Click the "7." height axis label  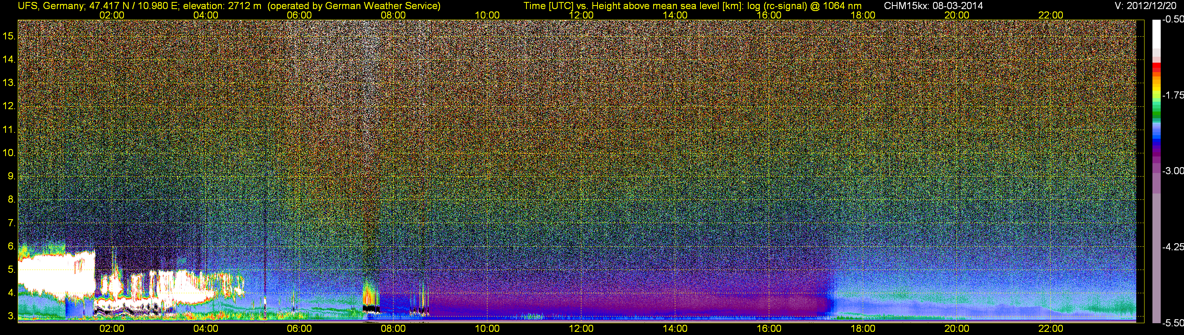11,223
